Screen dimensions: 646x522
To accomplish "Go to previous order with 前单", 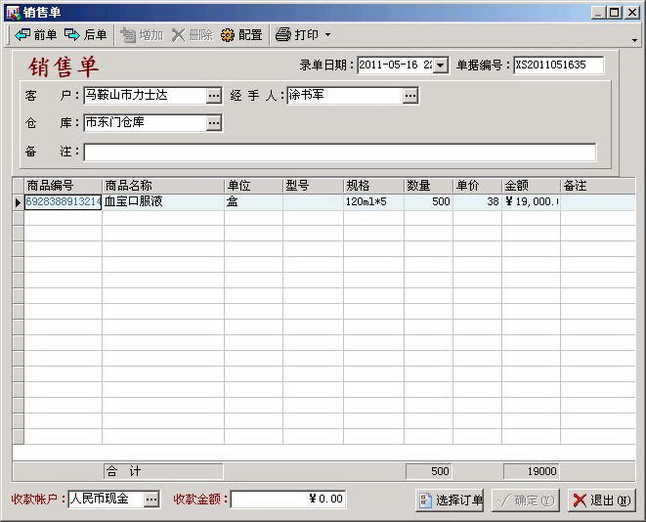I will pos(35,35).
